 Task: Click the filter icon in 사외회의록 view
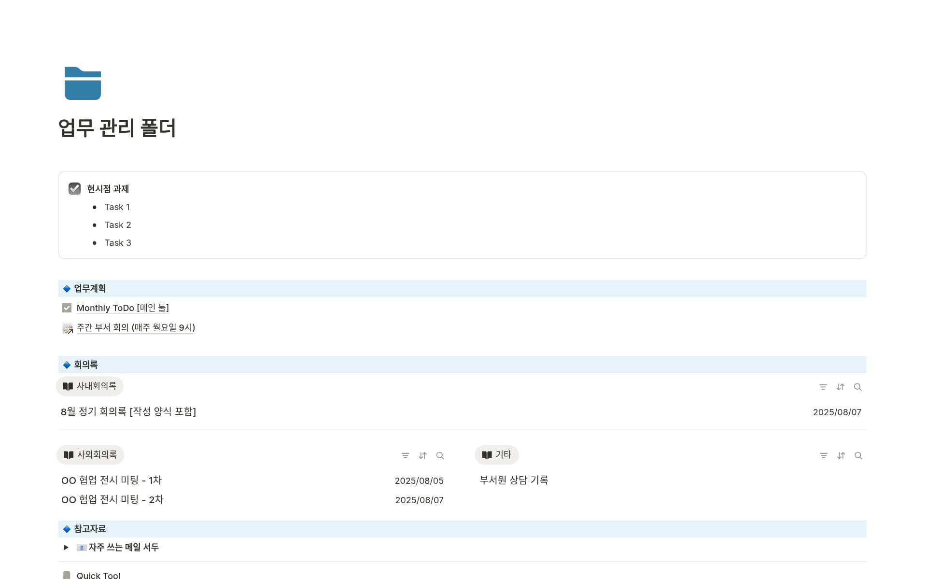(x=406, y=456)
